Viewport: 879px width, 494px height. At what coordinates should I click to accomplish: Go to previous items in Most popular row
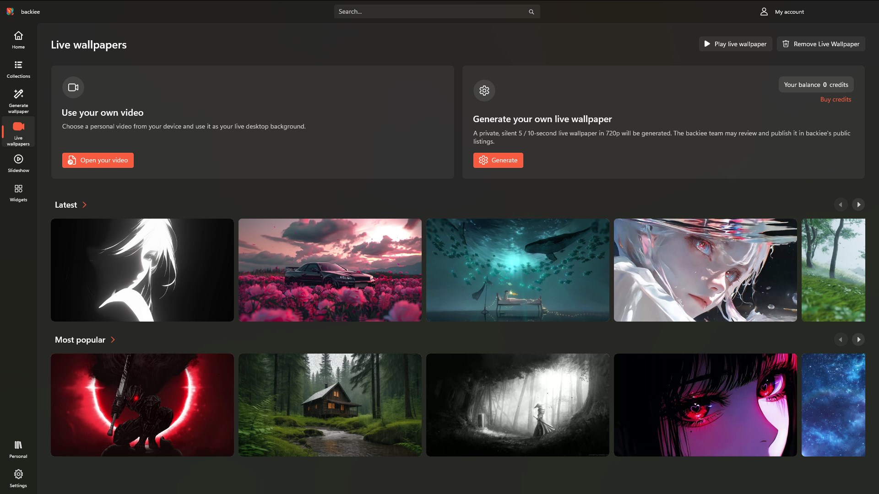tap(841, 339)
